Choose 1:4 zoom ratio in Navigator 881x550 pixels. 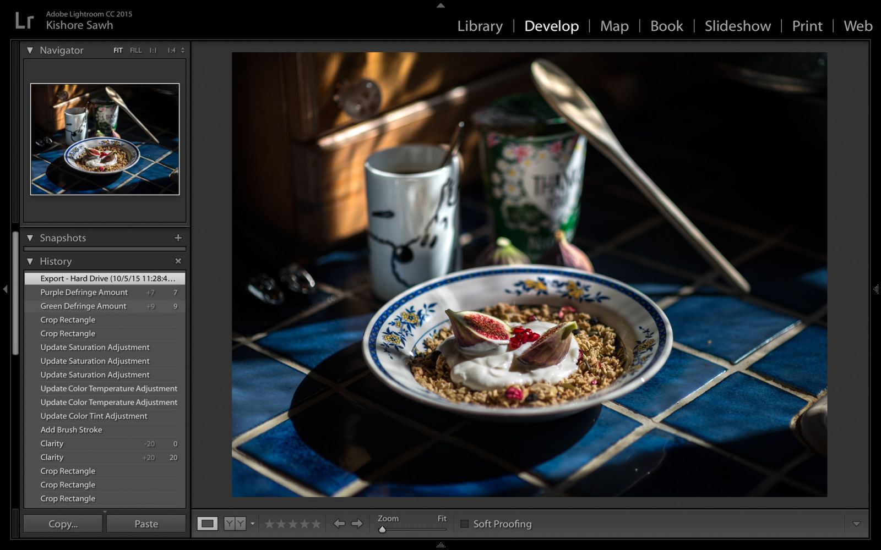coord(171,50)
